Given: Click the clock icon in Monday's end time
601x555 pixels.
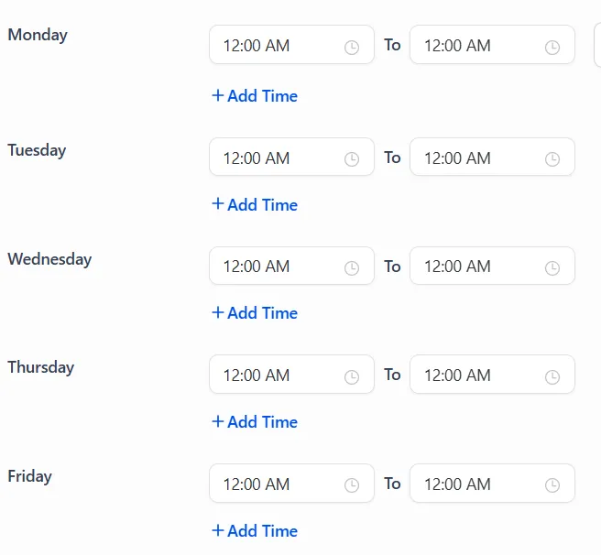Looking at the screenshot, I should [552, 47].
